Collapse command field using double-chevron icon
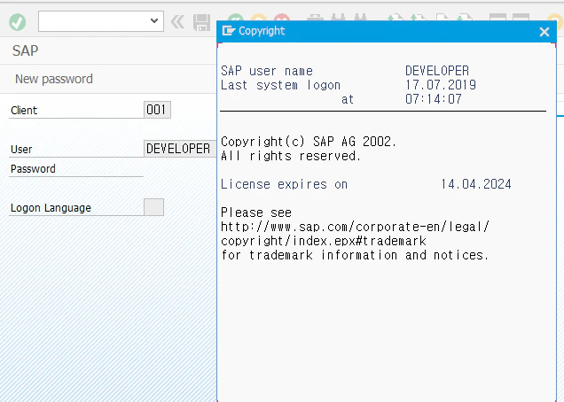The width and height of the screenshot is (564, 402). [177, 22]
